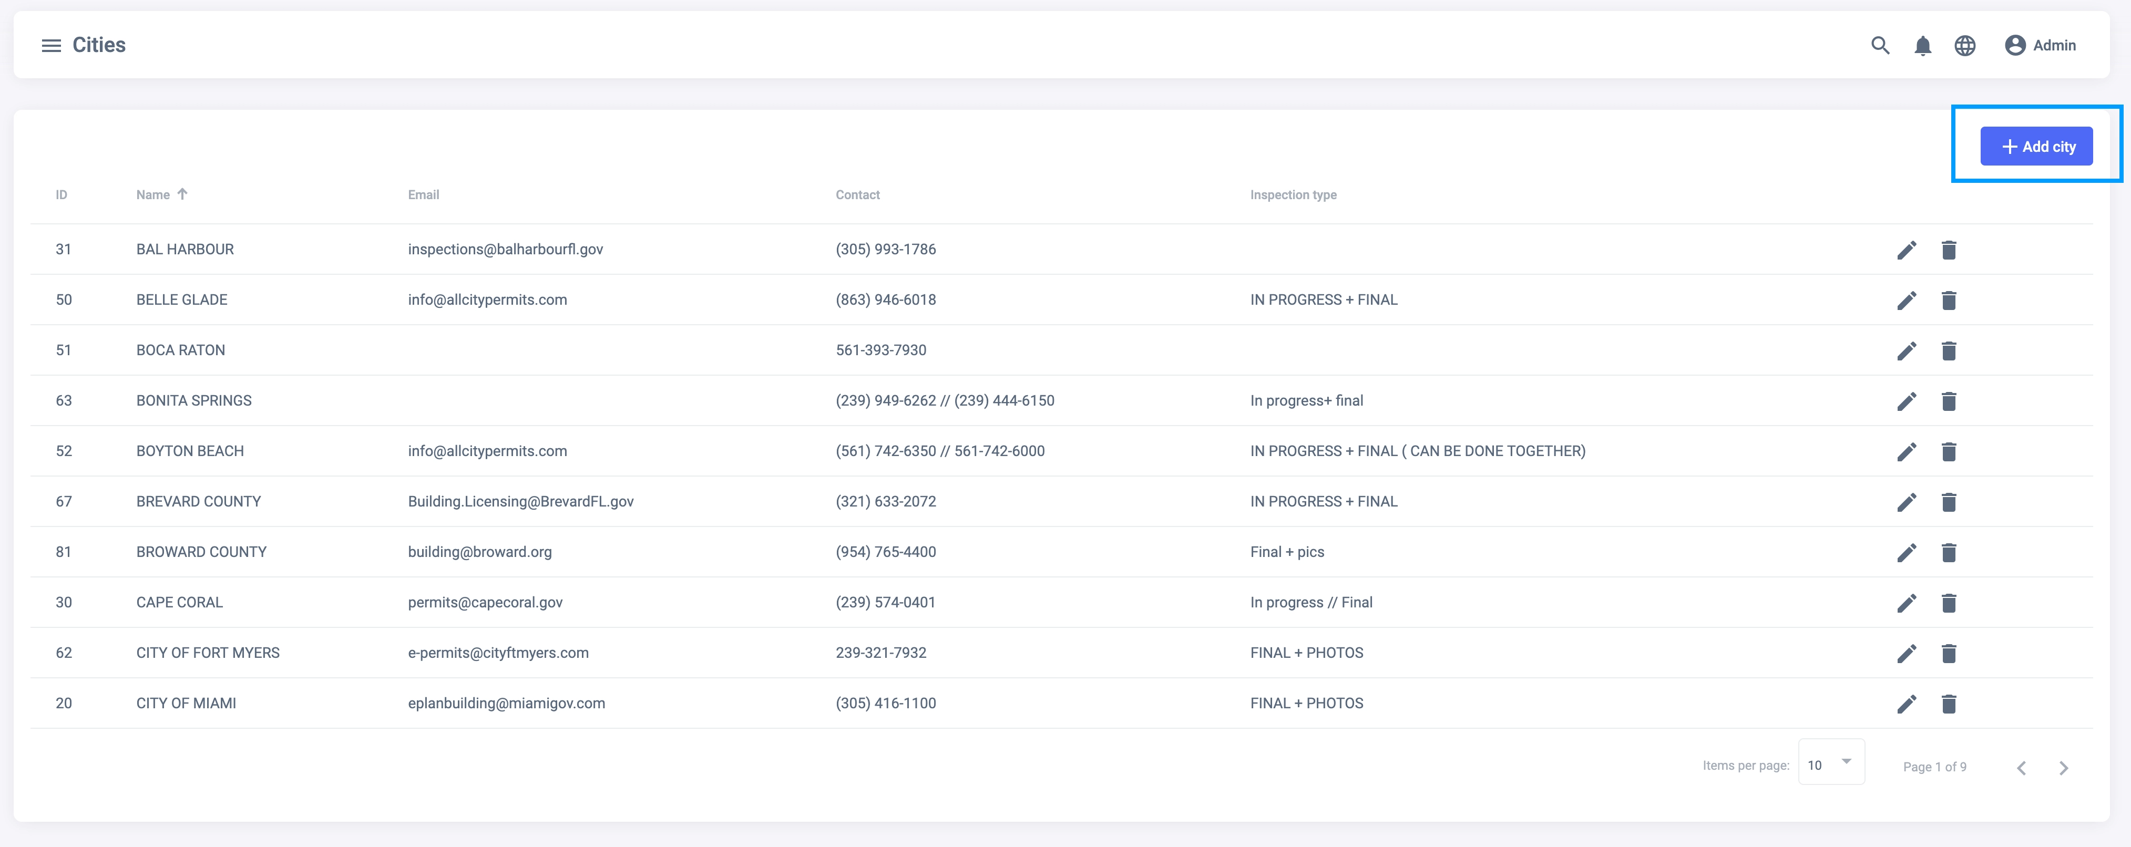Edit the BREVARD COUNTY city
2131x847 pixels.
point(1906,502)
